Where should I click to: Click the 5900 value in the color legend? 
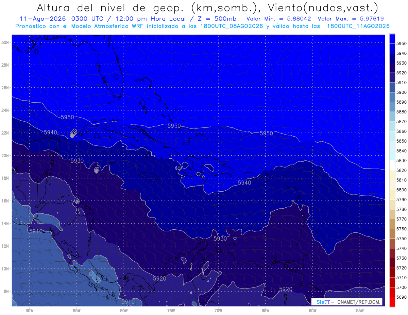tap(402, 92)
